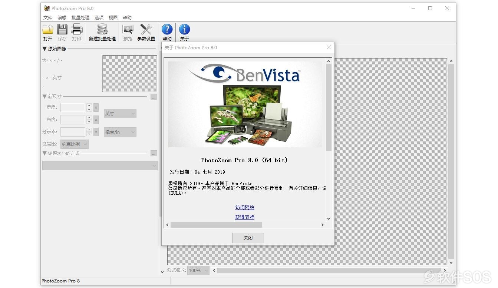Image resolution: width=498 pixels, height=288 pixels.
Task: Open the 英寸 unit dropdown
Action: (x=120, y=114)
